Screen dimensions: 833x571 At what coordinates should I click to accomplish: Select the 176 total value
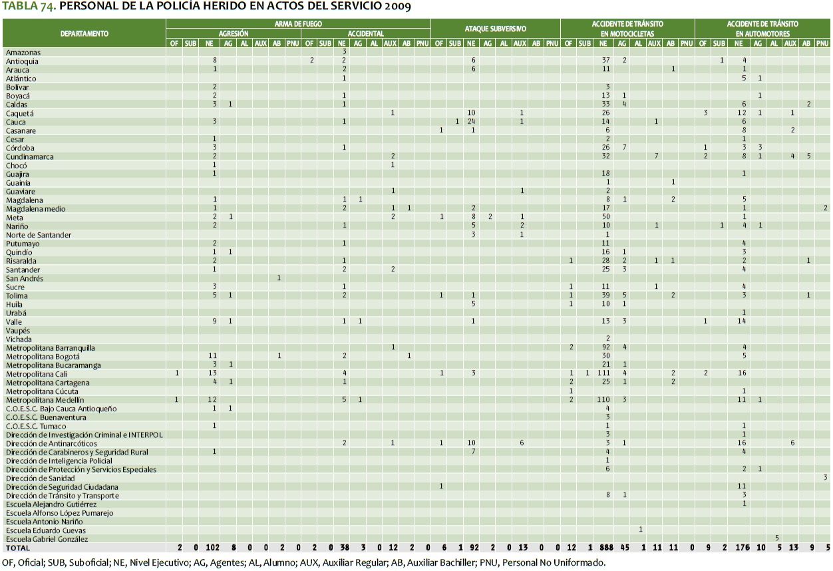(x=743, y=548)
